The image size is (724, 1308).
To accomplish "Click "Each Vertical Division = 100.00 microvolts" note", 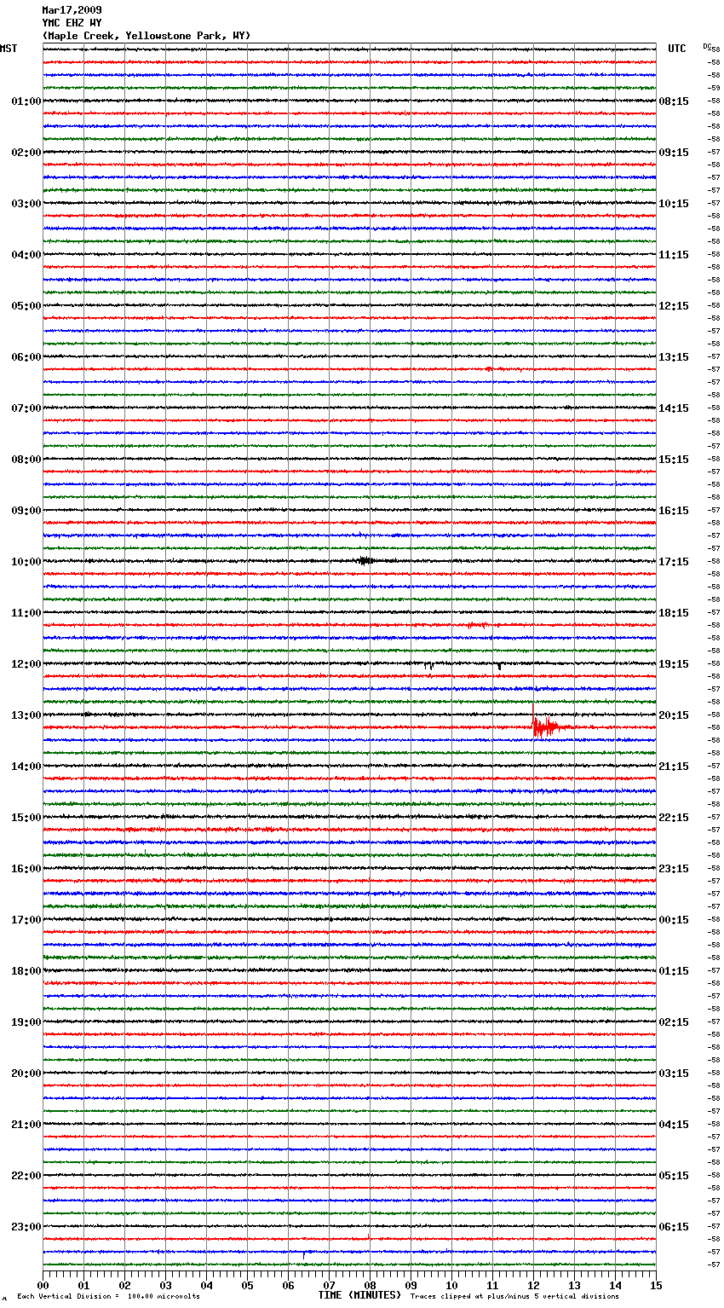I will (x=108, y=1297).
